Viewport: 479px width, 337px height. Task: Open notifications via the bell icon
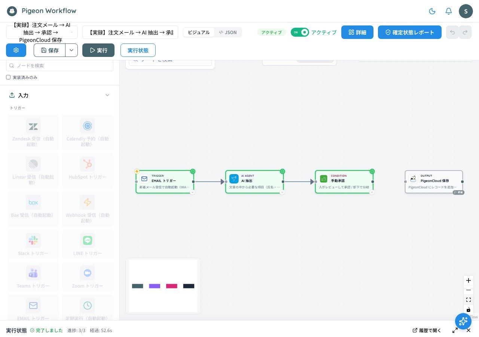[449, 11]
